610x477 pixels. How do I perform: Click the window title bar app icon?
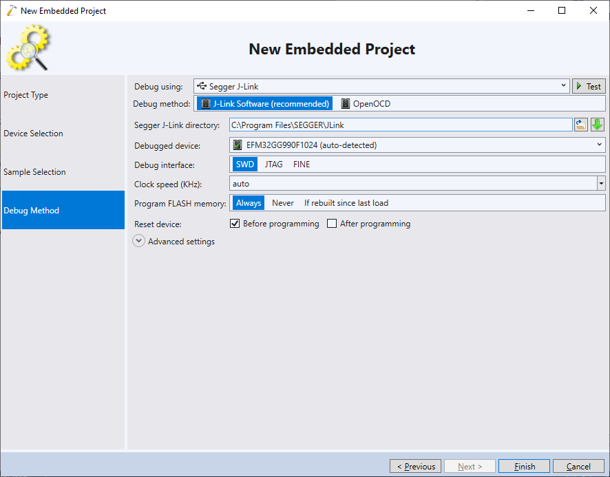12,10
